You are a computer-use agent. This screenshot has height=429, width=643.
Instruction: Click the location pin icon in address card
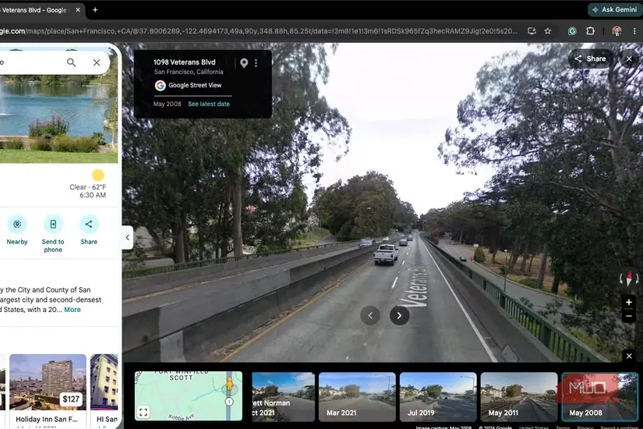tap(244, 63)
